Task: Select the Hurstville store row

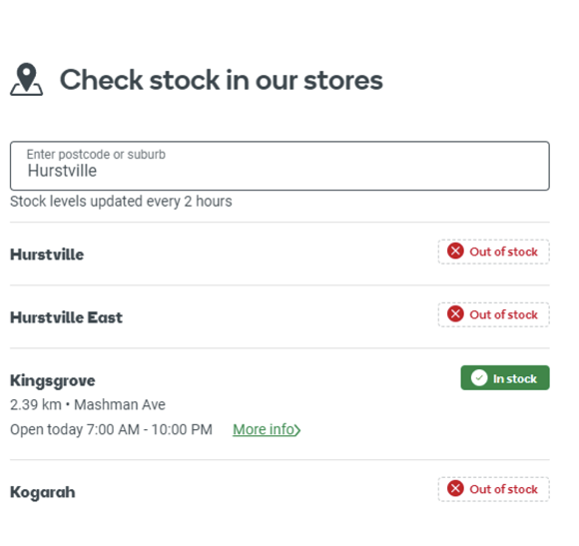Action: tap(280, 254)
